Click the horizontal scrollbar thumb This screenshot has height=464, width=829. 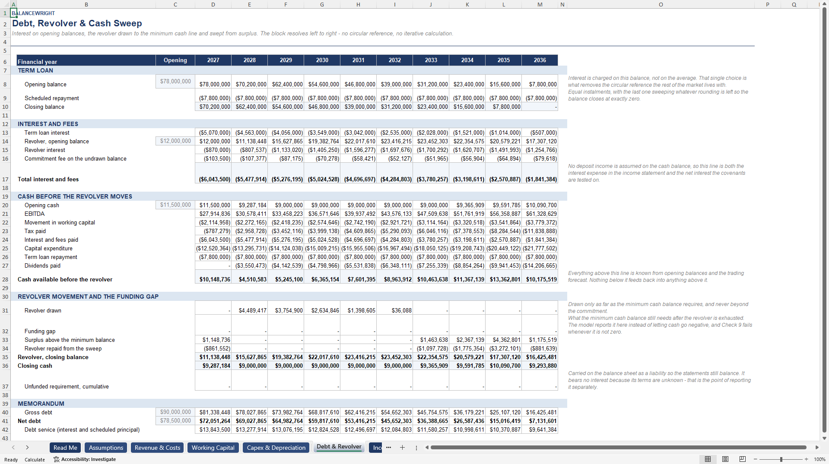(618, 448)
